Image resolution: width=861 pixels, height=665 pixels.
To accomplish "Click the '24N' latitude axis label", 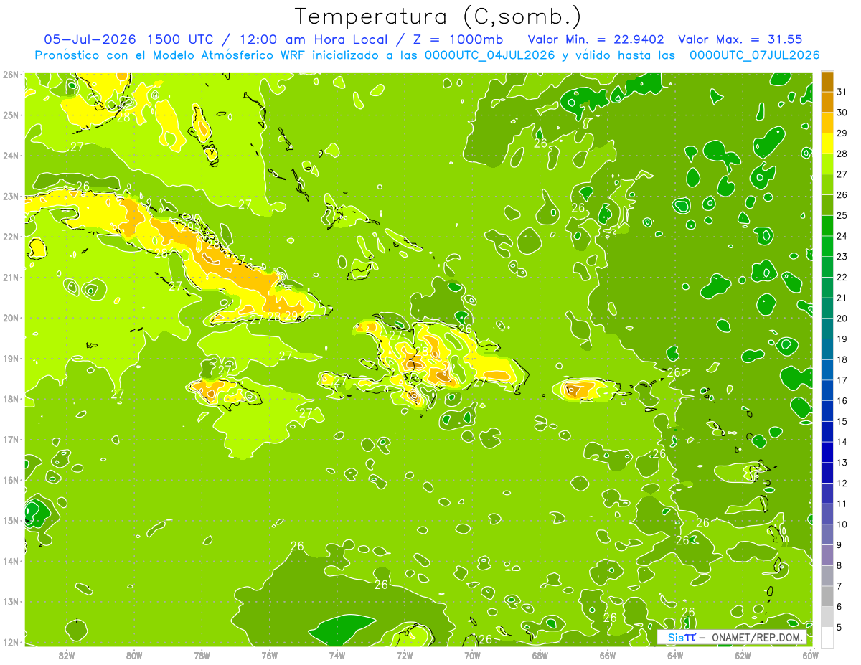I will tap(10, 156).
